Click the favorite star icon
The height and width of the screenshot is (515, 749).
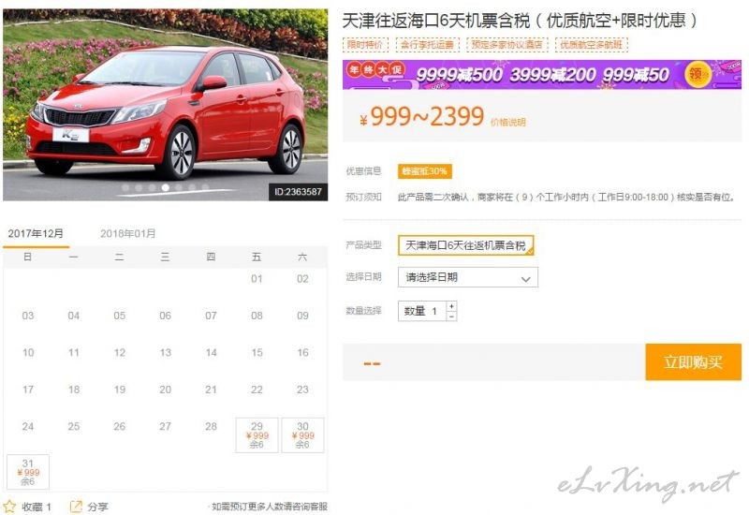(9, 507)
